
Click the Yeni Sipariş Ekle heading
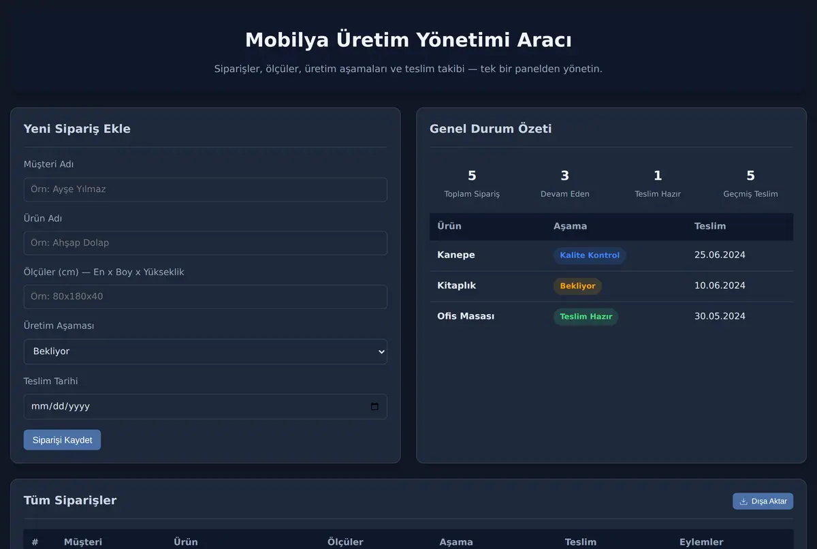pos(77,129)
